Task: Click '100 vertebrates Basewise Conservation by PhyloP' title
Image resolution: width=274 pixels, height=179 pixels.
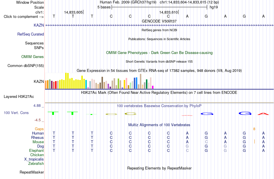Action: 159,106
